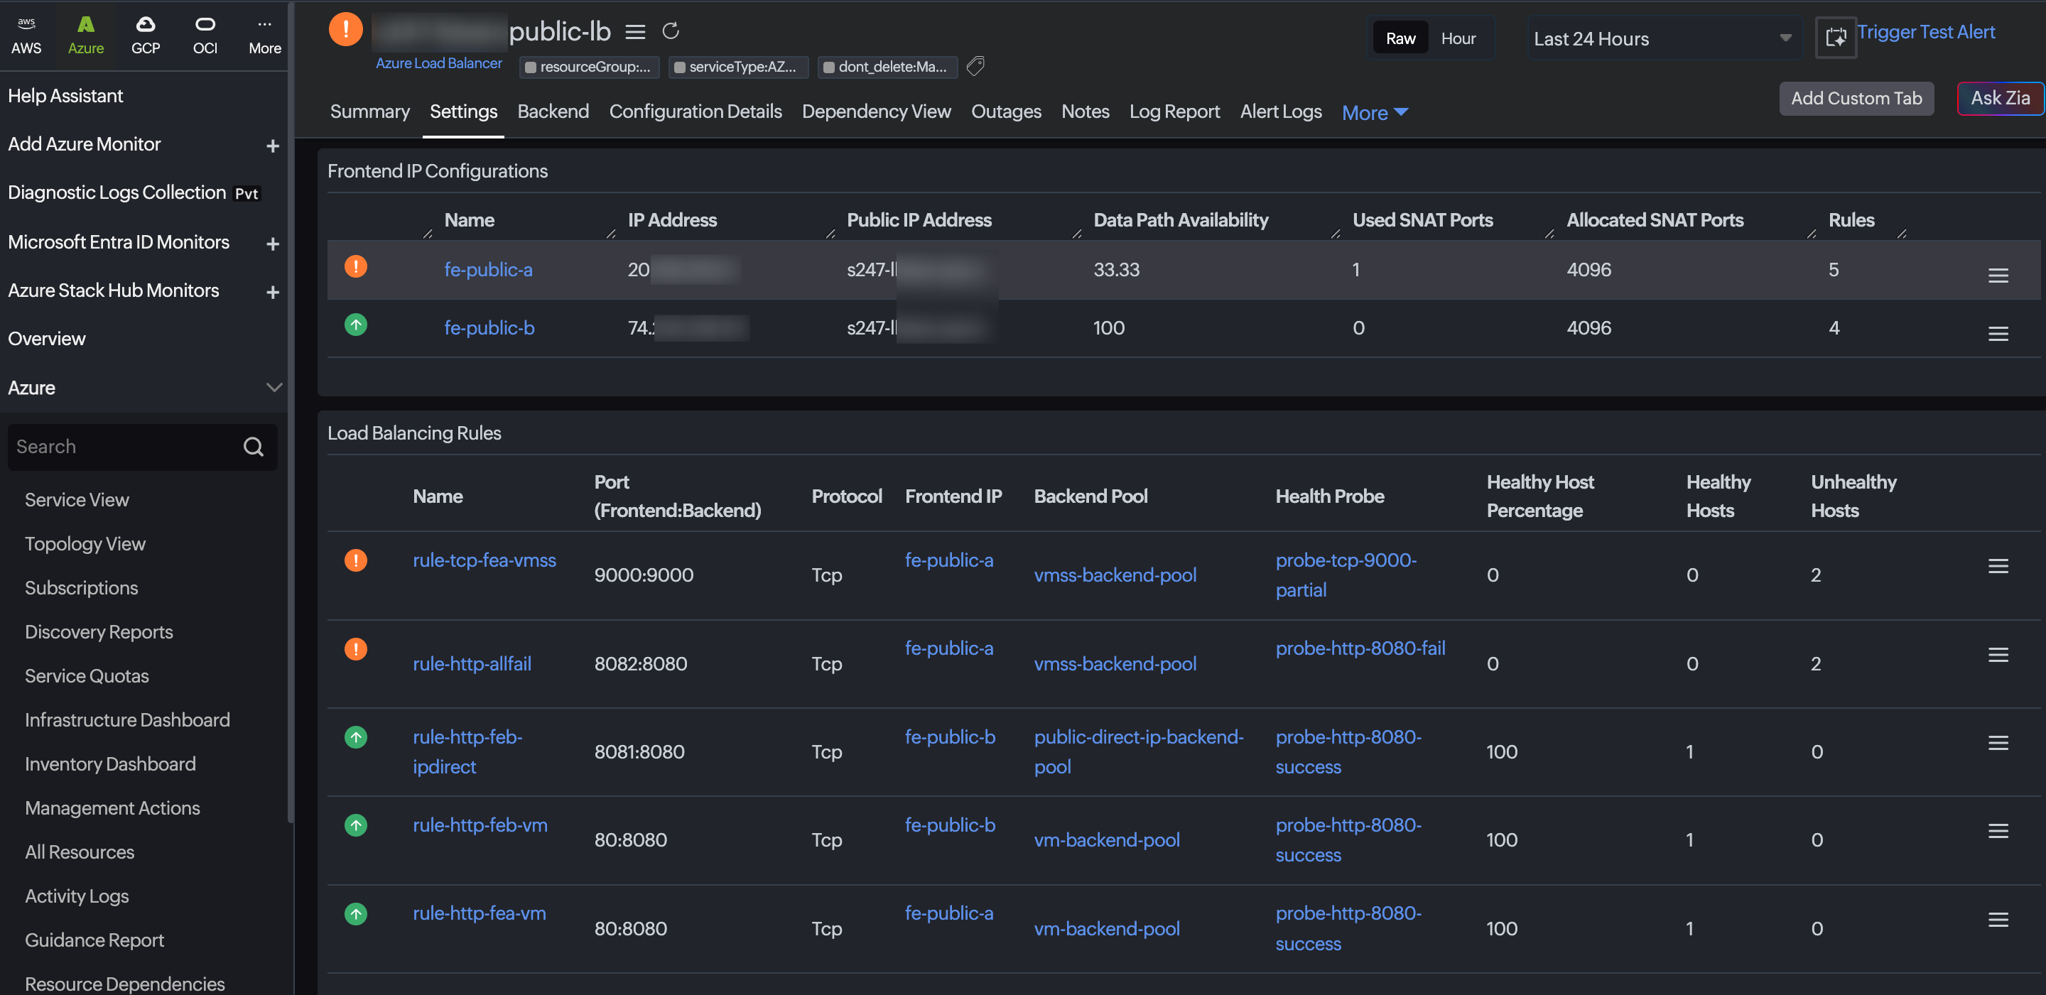The height and width of the screenshot is (995, 2046).
Task: Click the Trigger Test Alert icon
Action: coord(1836,38)
